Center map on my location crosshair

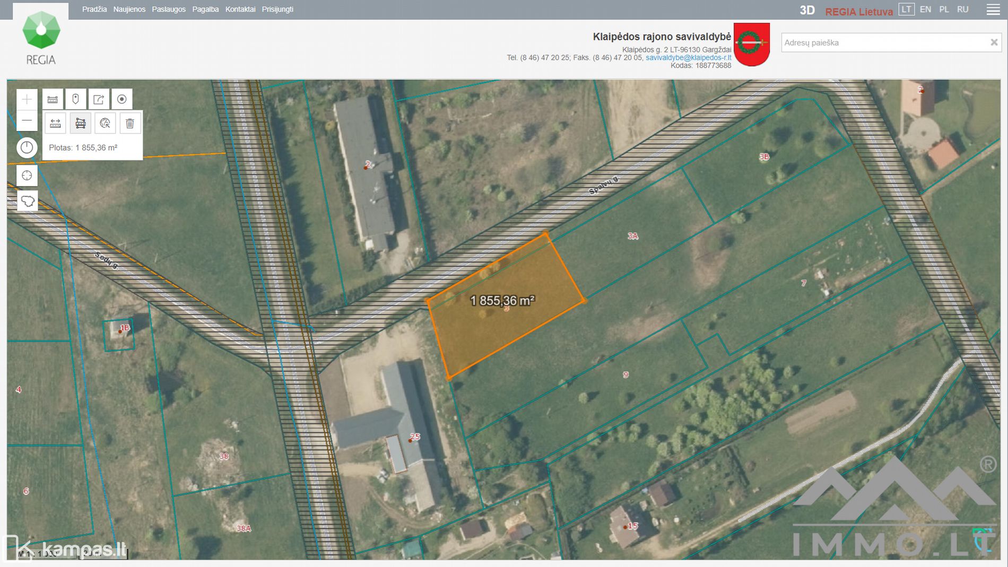coord(27,176)
